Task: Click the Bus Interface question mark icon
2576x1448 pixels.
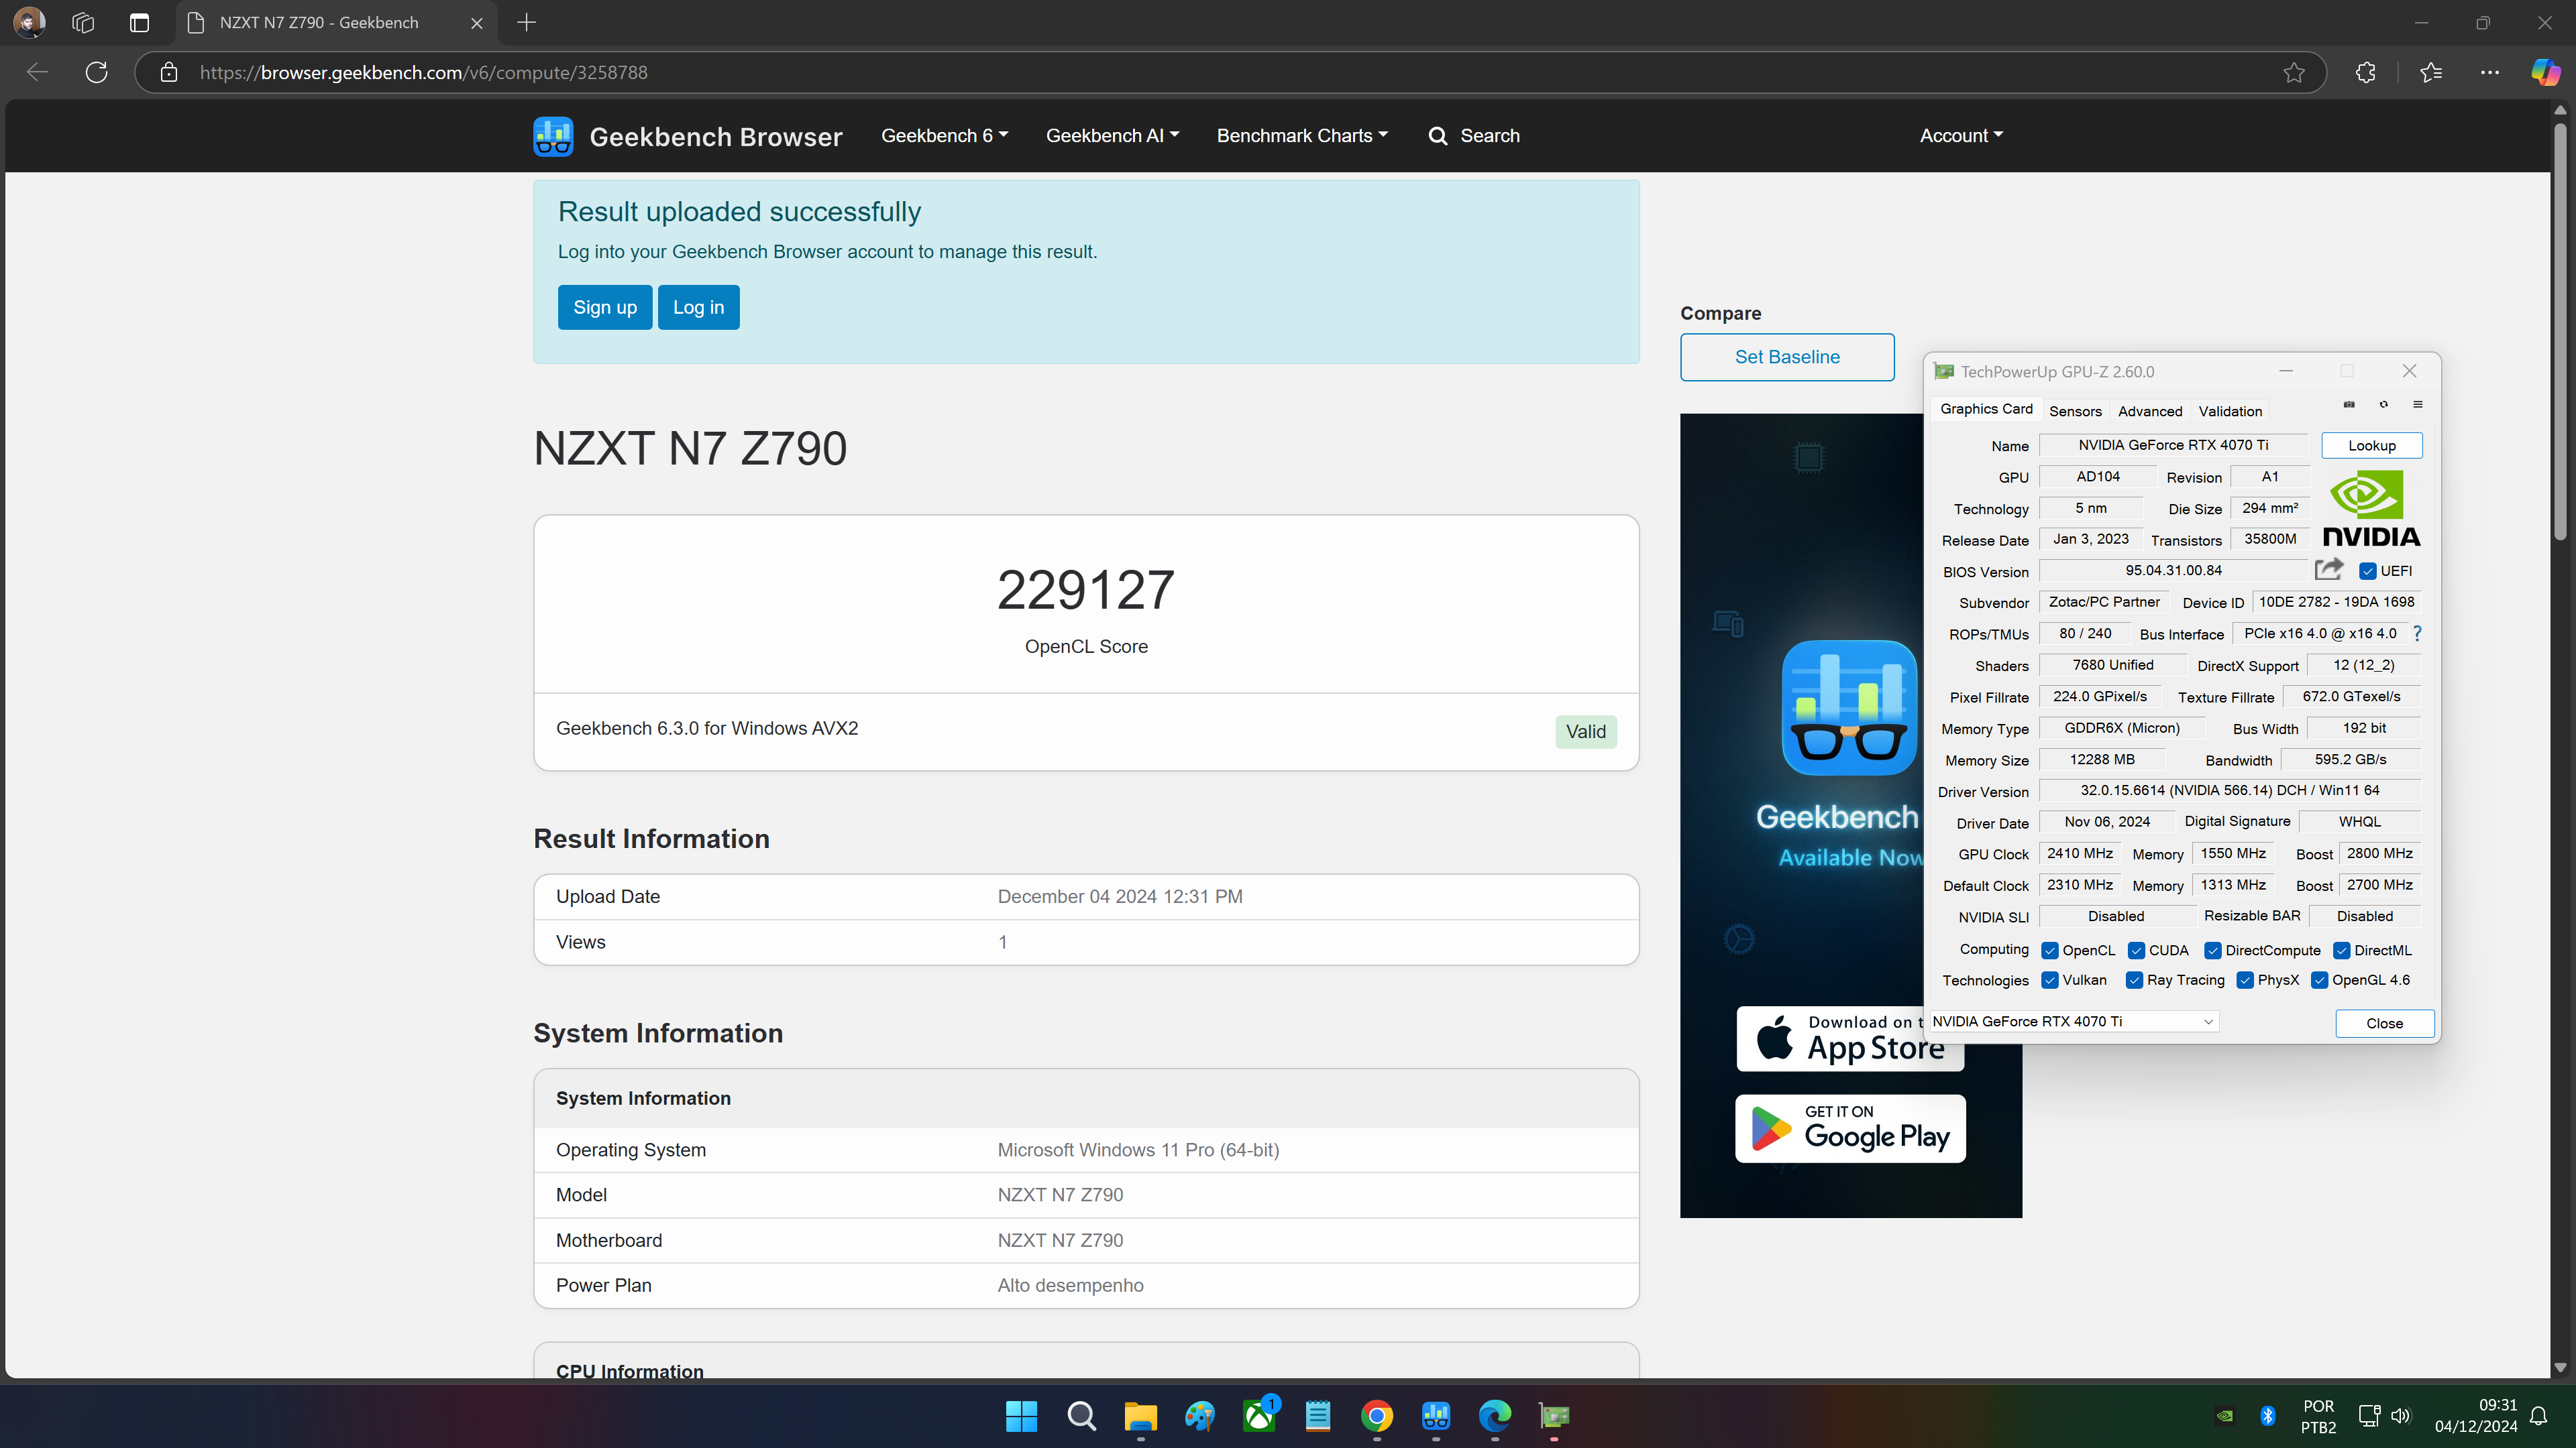Action: [x=2417, y=633]
